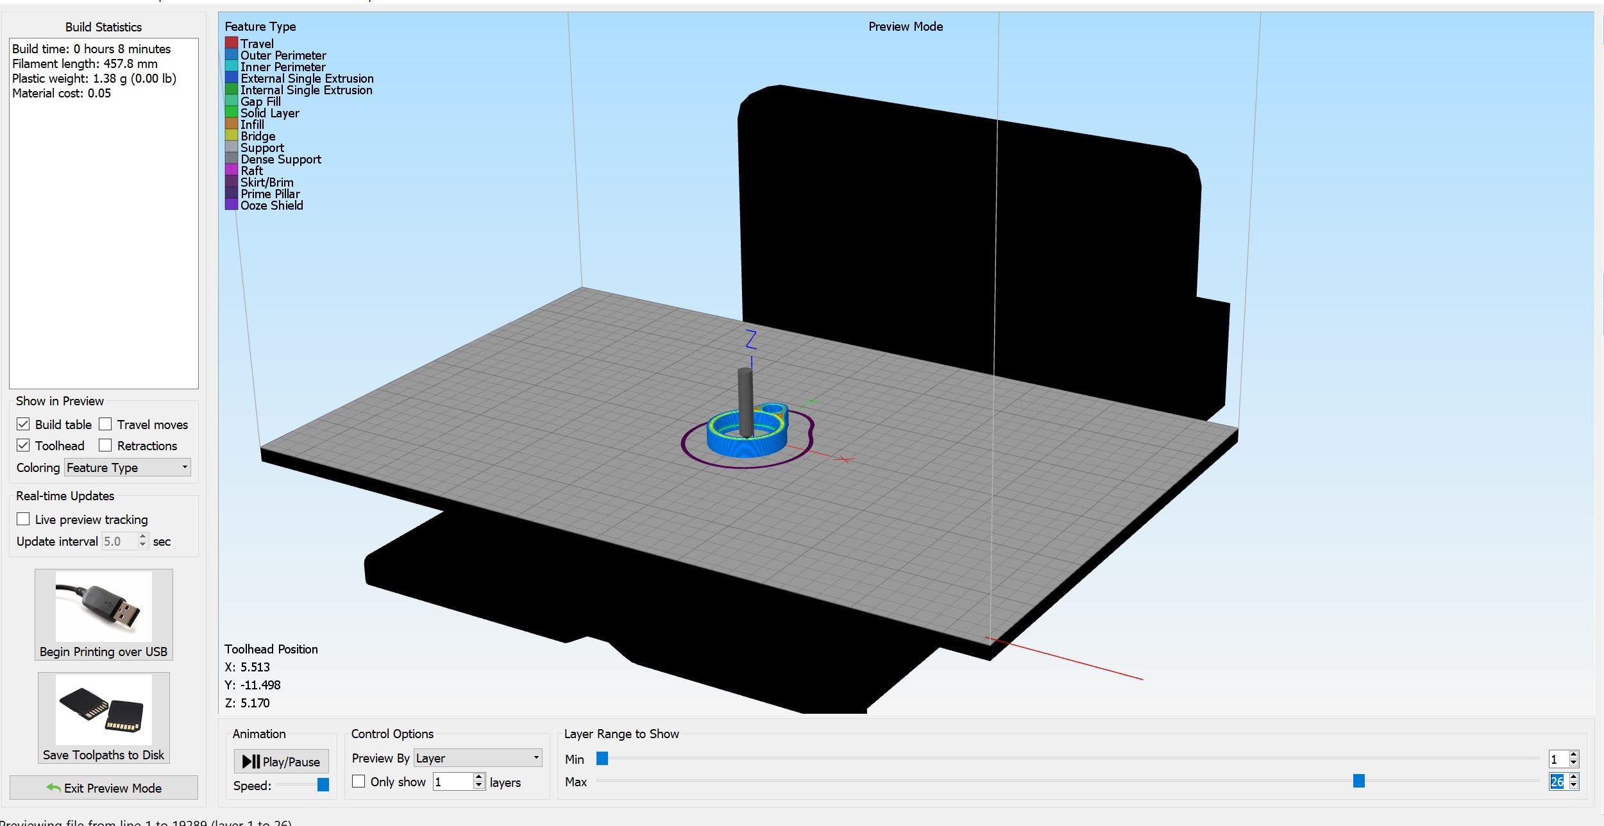Viewport: 1604px width, 826px height.
Task: Click the Speed slider handle
Action: pyautogui.click(x=323, y=785)
